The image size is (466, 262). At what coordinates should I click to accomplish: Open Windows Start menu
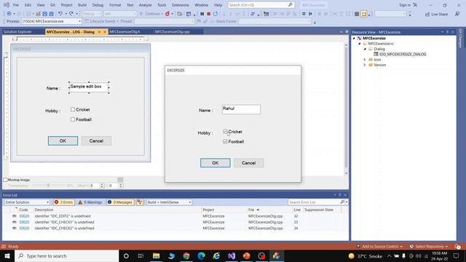tap(7, 256)
